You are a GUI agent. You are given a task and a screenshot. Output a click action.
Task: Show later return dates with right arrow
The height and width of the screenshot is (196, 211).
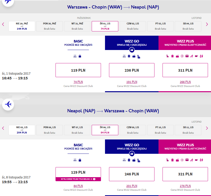pyautogui.click(x=207, y=128)
